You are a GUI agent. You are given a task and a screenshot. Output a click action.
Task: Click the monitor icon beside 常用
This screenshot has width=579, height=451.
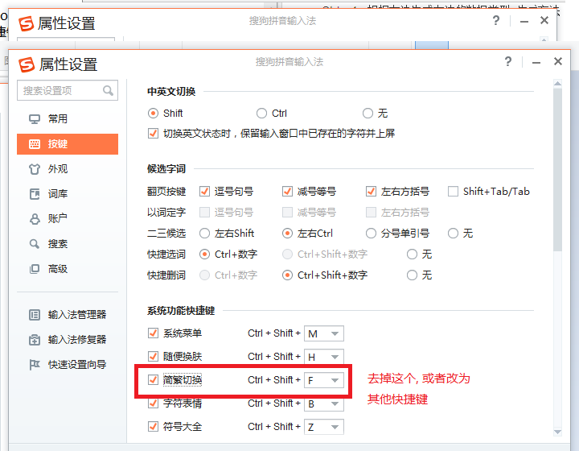[35, 119]
